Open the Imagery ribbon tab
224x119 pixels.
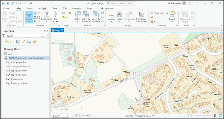[76, 8]
